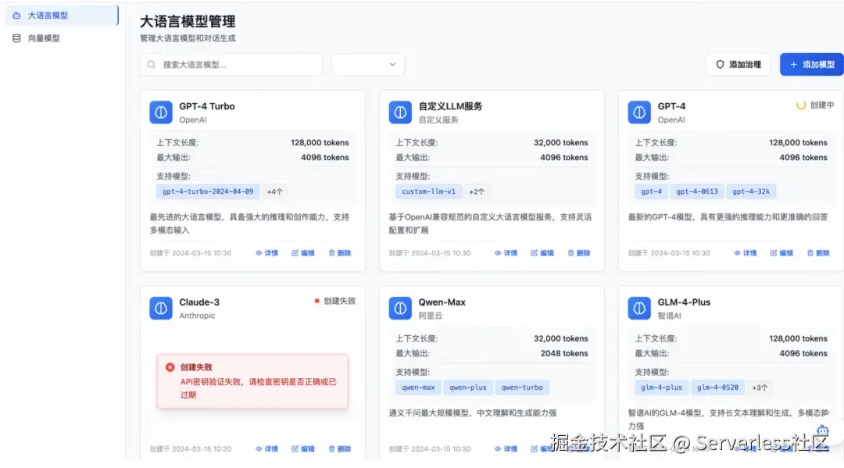Image resolution: width=844 pixels, height=468 pixels.
Task: Open the 大语言模型 sidebar item
Action: [x=62, y=16]
